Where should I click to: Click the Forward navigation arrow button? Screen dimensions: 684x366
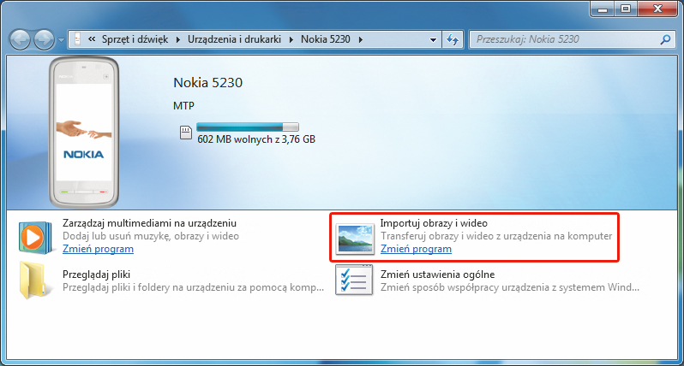[x=44, y=39]
